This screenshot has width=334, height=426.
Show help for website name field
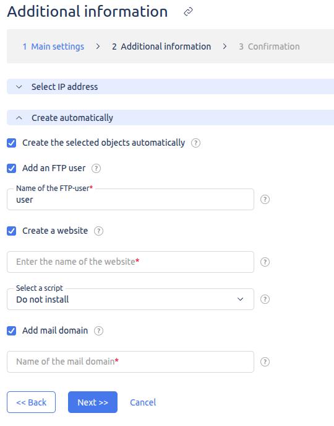265,262
